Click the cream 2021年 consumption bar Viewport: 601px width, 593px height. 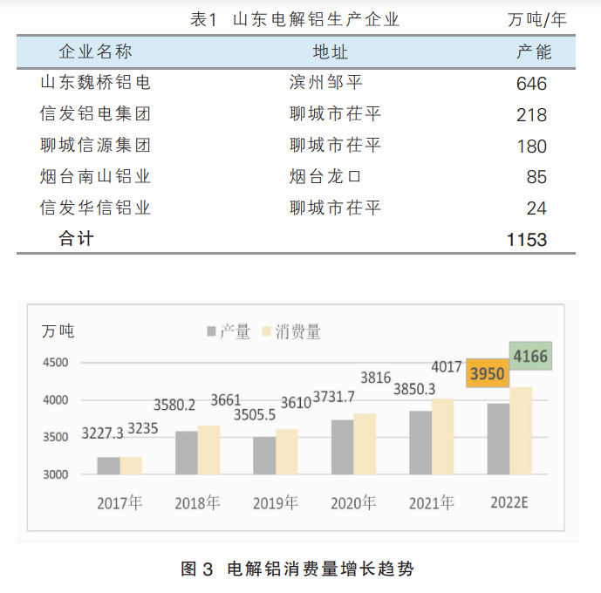[443, 437]
